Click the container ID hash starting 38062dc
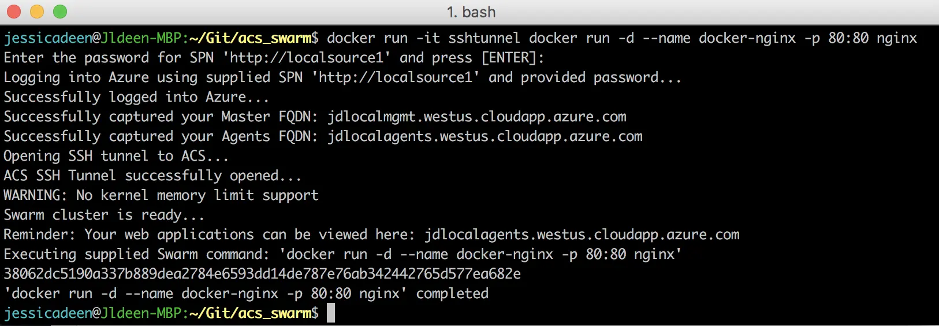 coord(262,274)
